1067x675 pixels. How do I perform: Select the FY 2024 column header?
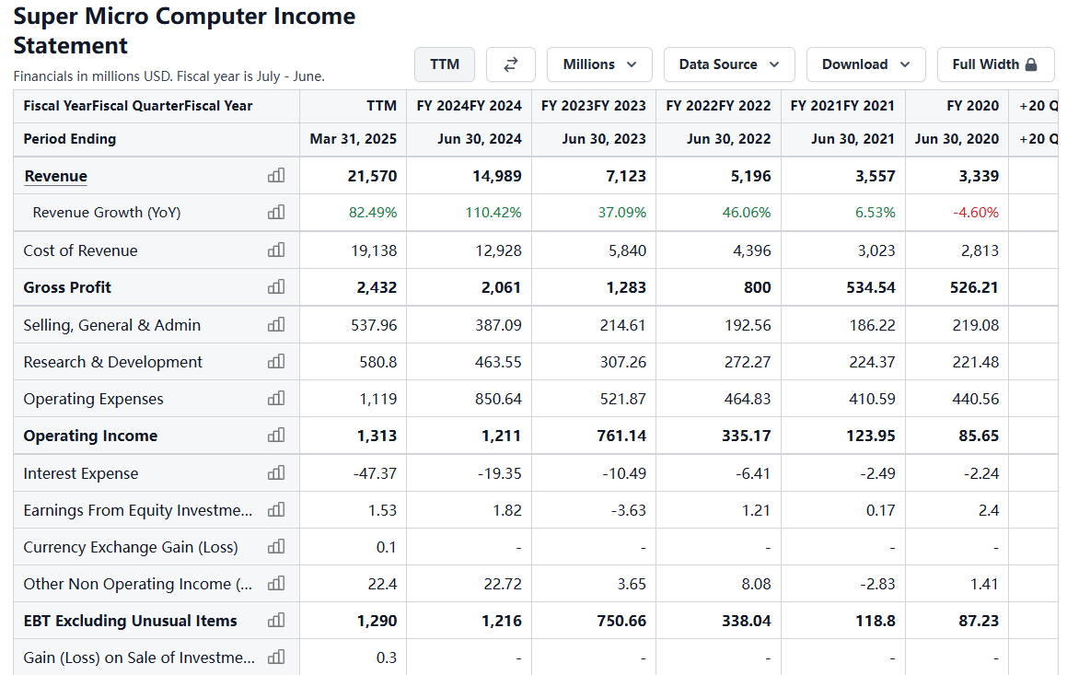coord(469,106)
